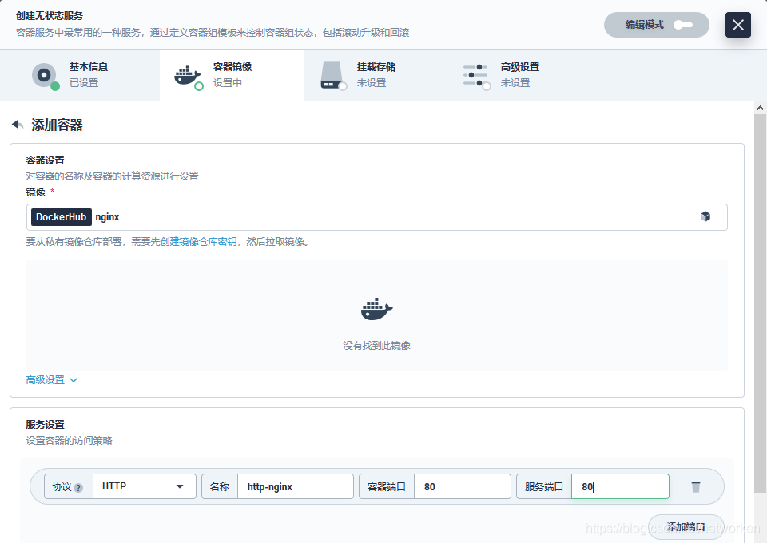Viewport: 767px width, 543px height.
Task: Click the sliders icon for 高级设置 tab
Action: click(476, 76)
